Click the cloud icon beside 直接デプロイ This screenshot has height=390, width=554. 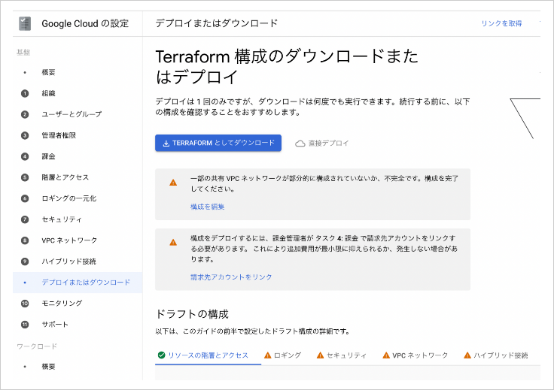pyautogui.click(x=300, y=144)
